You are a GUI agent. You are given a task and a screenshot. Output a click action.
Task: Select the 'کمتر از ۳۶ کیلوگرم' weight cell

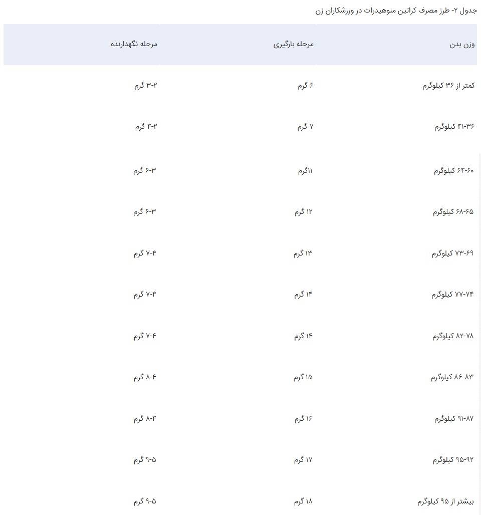coord(448,86)
